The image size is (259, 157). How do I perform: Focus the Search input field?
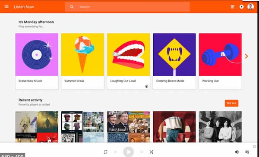[x=127, y=7]
